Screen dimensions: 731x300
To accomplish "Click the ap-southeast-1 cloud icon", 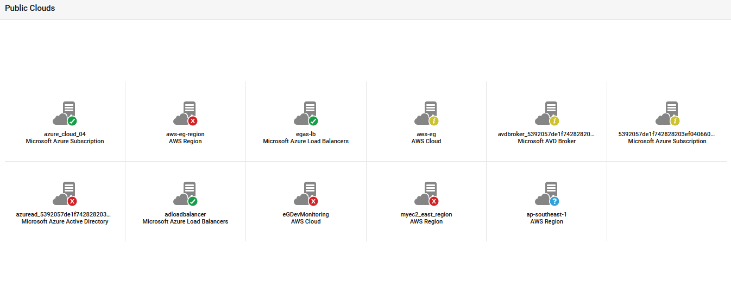I will (x=547, y=194).
